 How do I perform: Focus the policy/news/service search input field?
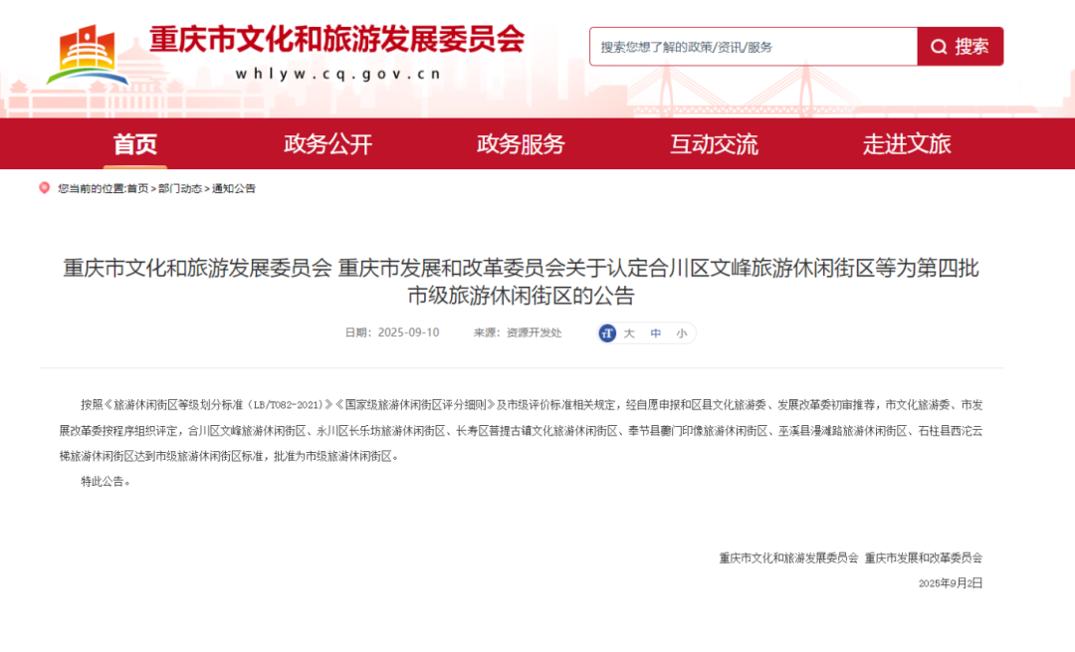pyautogui.click(x=752, y=47)
